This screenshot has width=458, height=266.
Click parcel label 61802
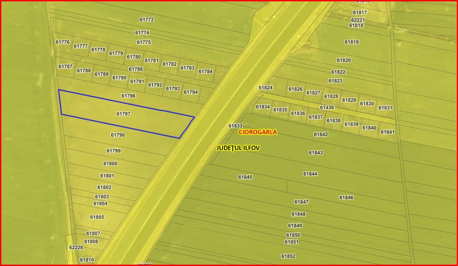(x=104, y=187)
